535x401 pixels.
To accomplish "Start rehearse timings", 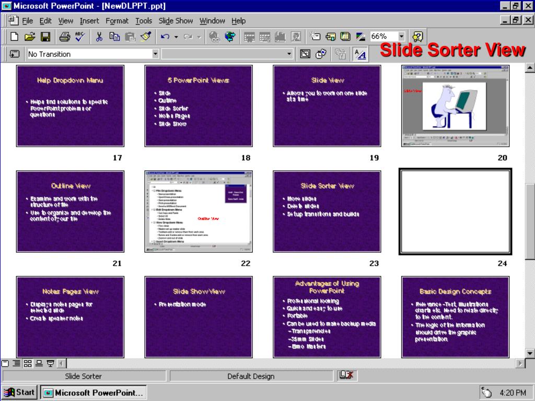I will pos(321,54).
